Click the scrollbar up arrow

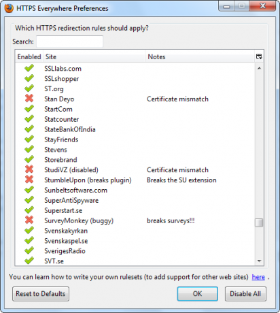click(259, 68)
